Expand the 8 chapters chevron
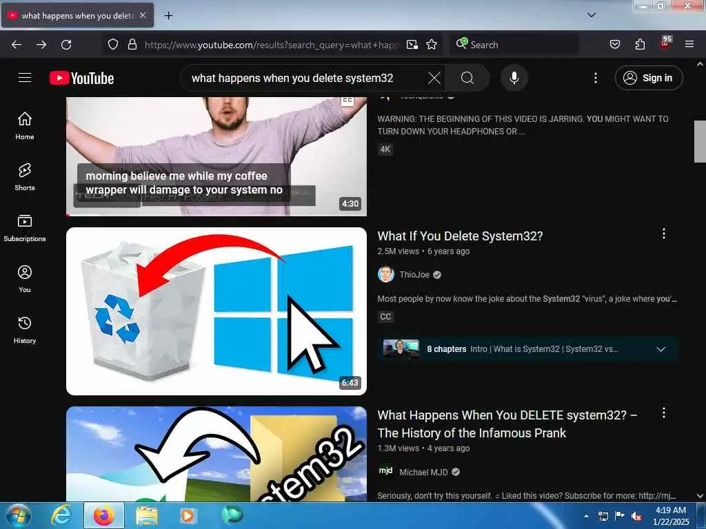The image size is (706, 529). click(x=661, y=349)
